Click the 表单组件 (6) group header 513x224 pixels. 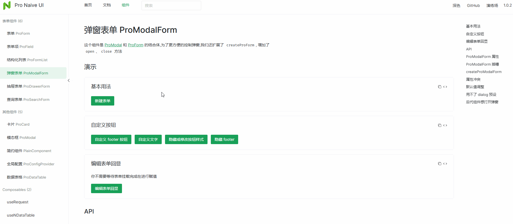12,21
